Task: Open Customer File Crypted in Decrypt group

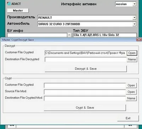Action: tap(132, 53)
